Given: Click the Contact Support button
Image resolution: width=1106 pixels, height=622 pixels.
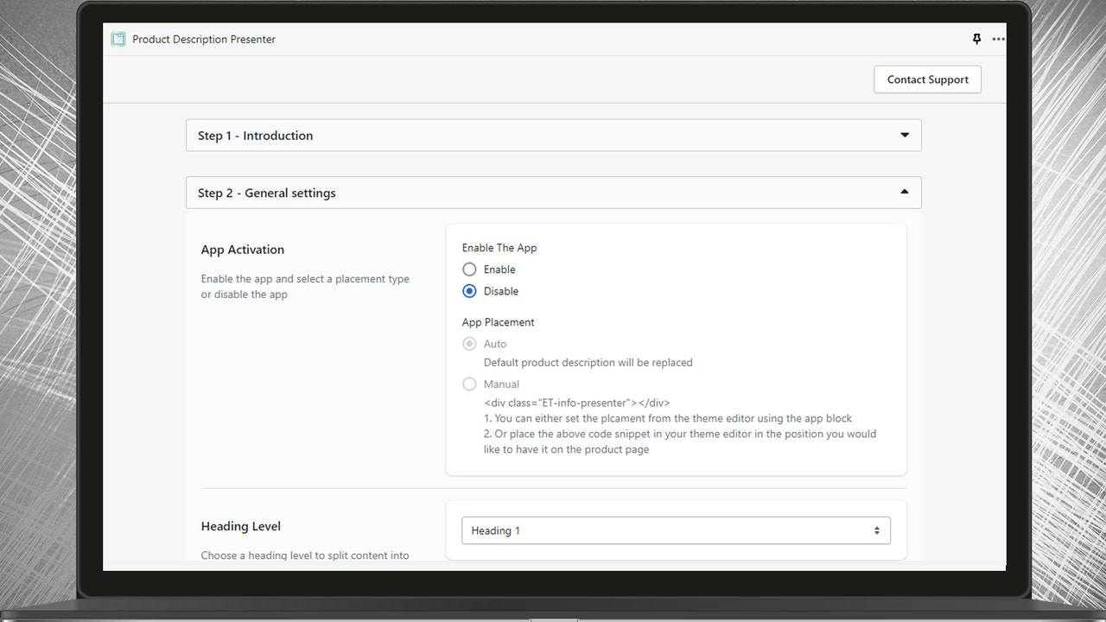Looking at the screenshot, I should (x=927, y=79).
